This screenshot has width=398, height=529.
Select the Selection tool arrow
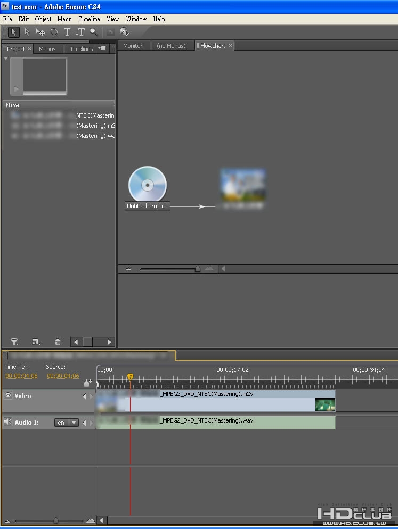tap(14, 32)
